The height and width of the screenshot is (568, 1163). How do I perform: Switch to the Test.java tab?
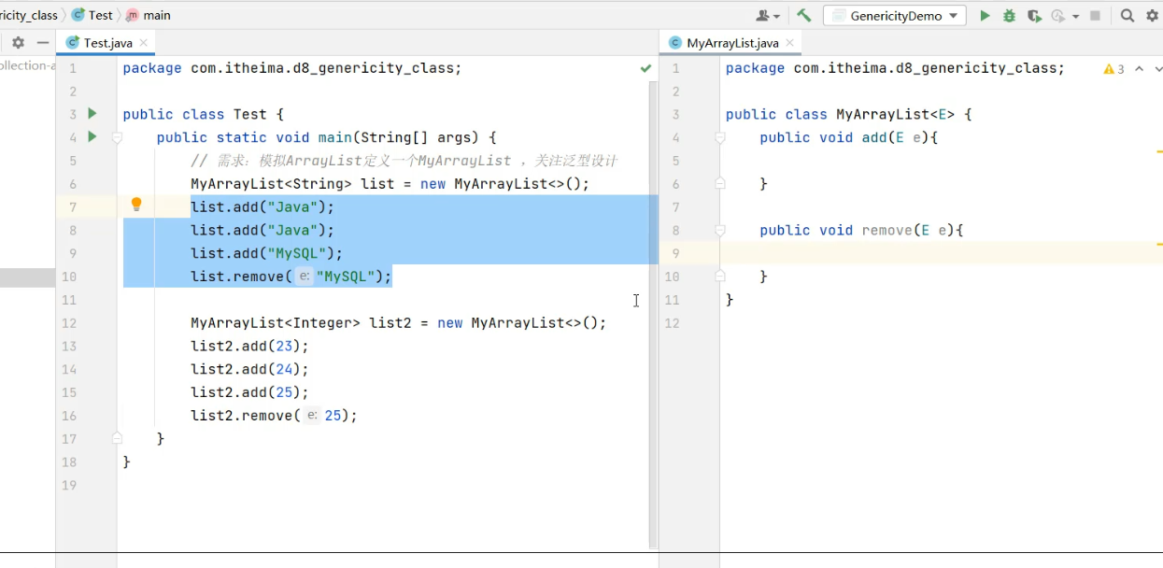click(106, 43)
